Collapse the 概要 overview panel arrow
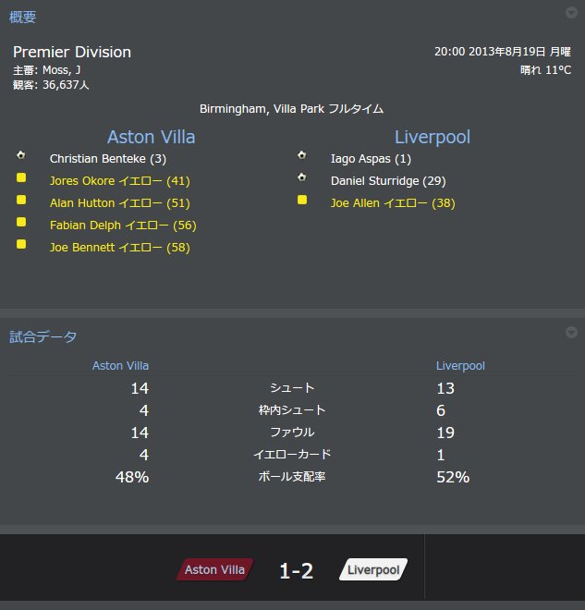Image resolution: width=585 pixels, height=610 pixels. [571, 12]
